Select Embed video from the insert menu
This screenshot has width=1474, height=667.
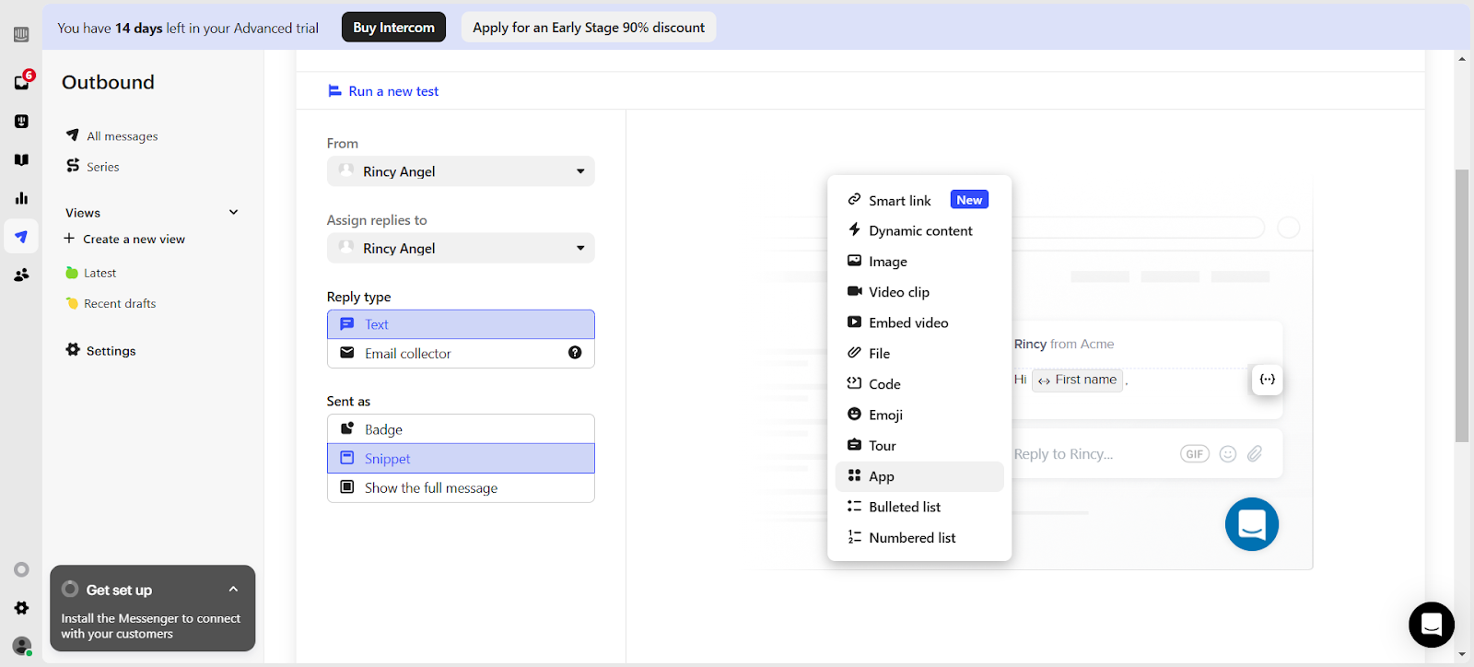907,323
